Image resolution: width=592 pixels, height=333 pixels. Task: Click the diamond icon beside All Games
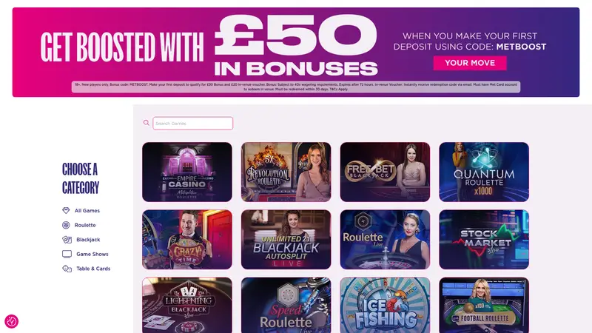pyautogui.click(x=66, y=210)
